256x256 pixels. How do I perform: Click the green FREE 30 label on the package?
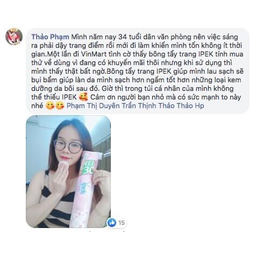89,166
